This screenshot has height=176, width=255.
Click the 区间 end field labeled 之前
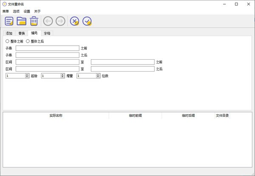point(123,62)
